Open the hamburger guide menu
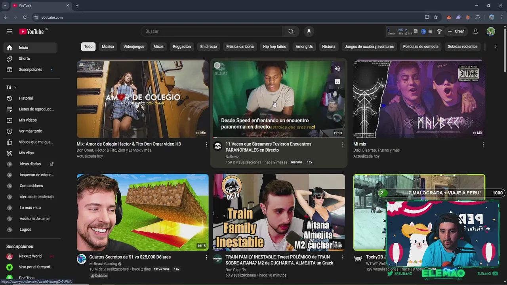 [x=10, y=31]
